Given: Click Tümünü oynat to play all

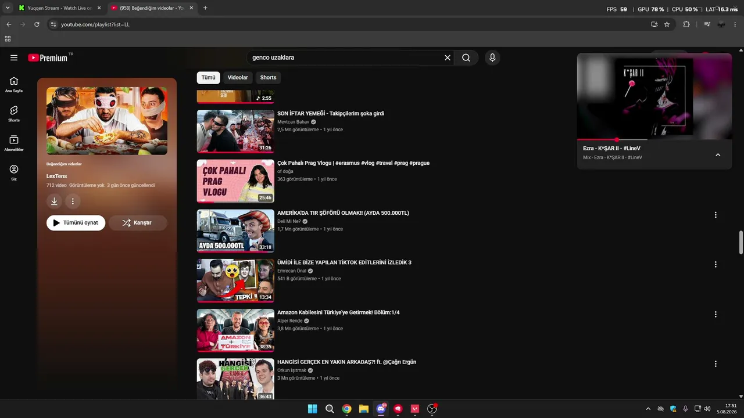Looking at the screenshot, I should [x=76, y=222].
